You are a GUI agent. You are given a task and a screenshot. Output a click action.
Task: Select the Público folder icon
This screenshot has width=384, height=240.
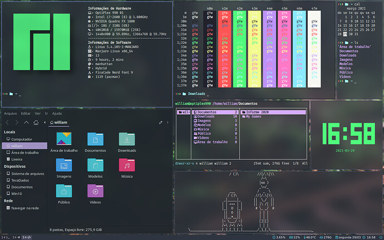coord(64,191)
